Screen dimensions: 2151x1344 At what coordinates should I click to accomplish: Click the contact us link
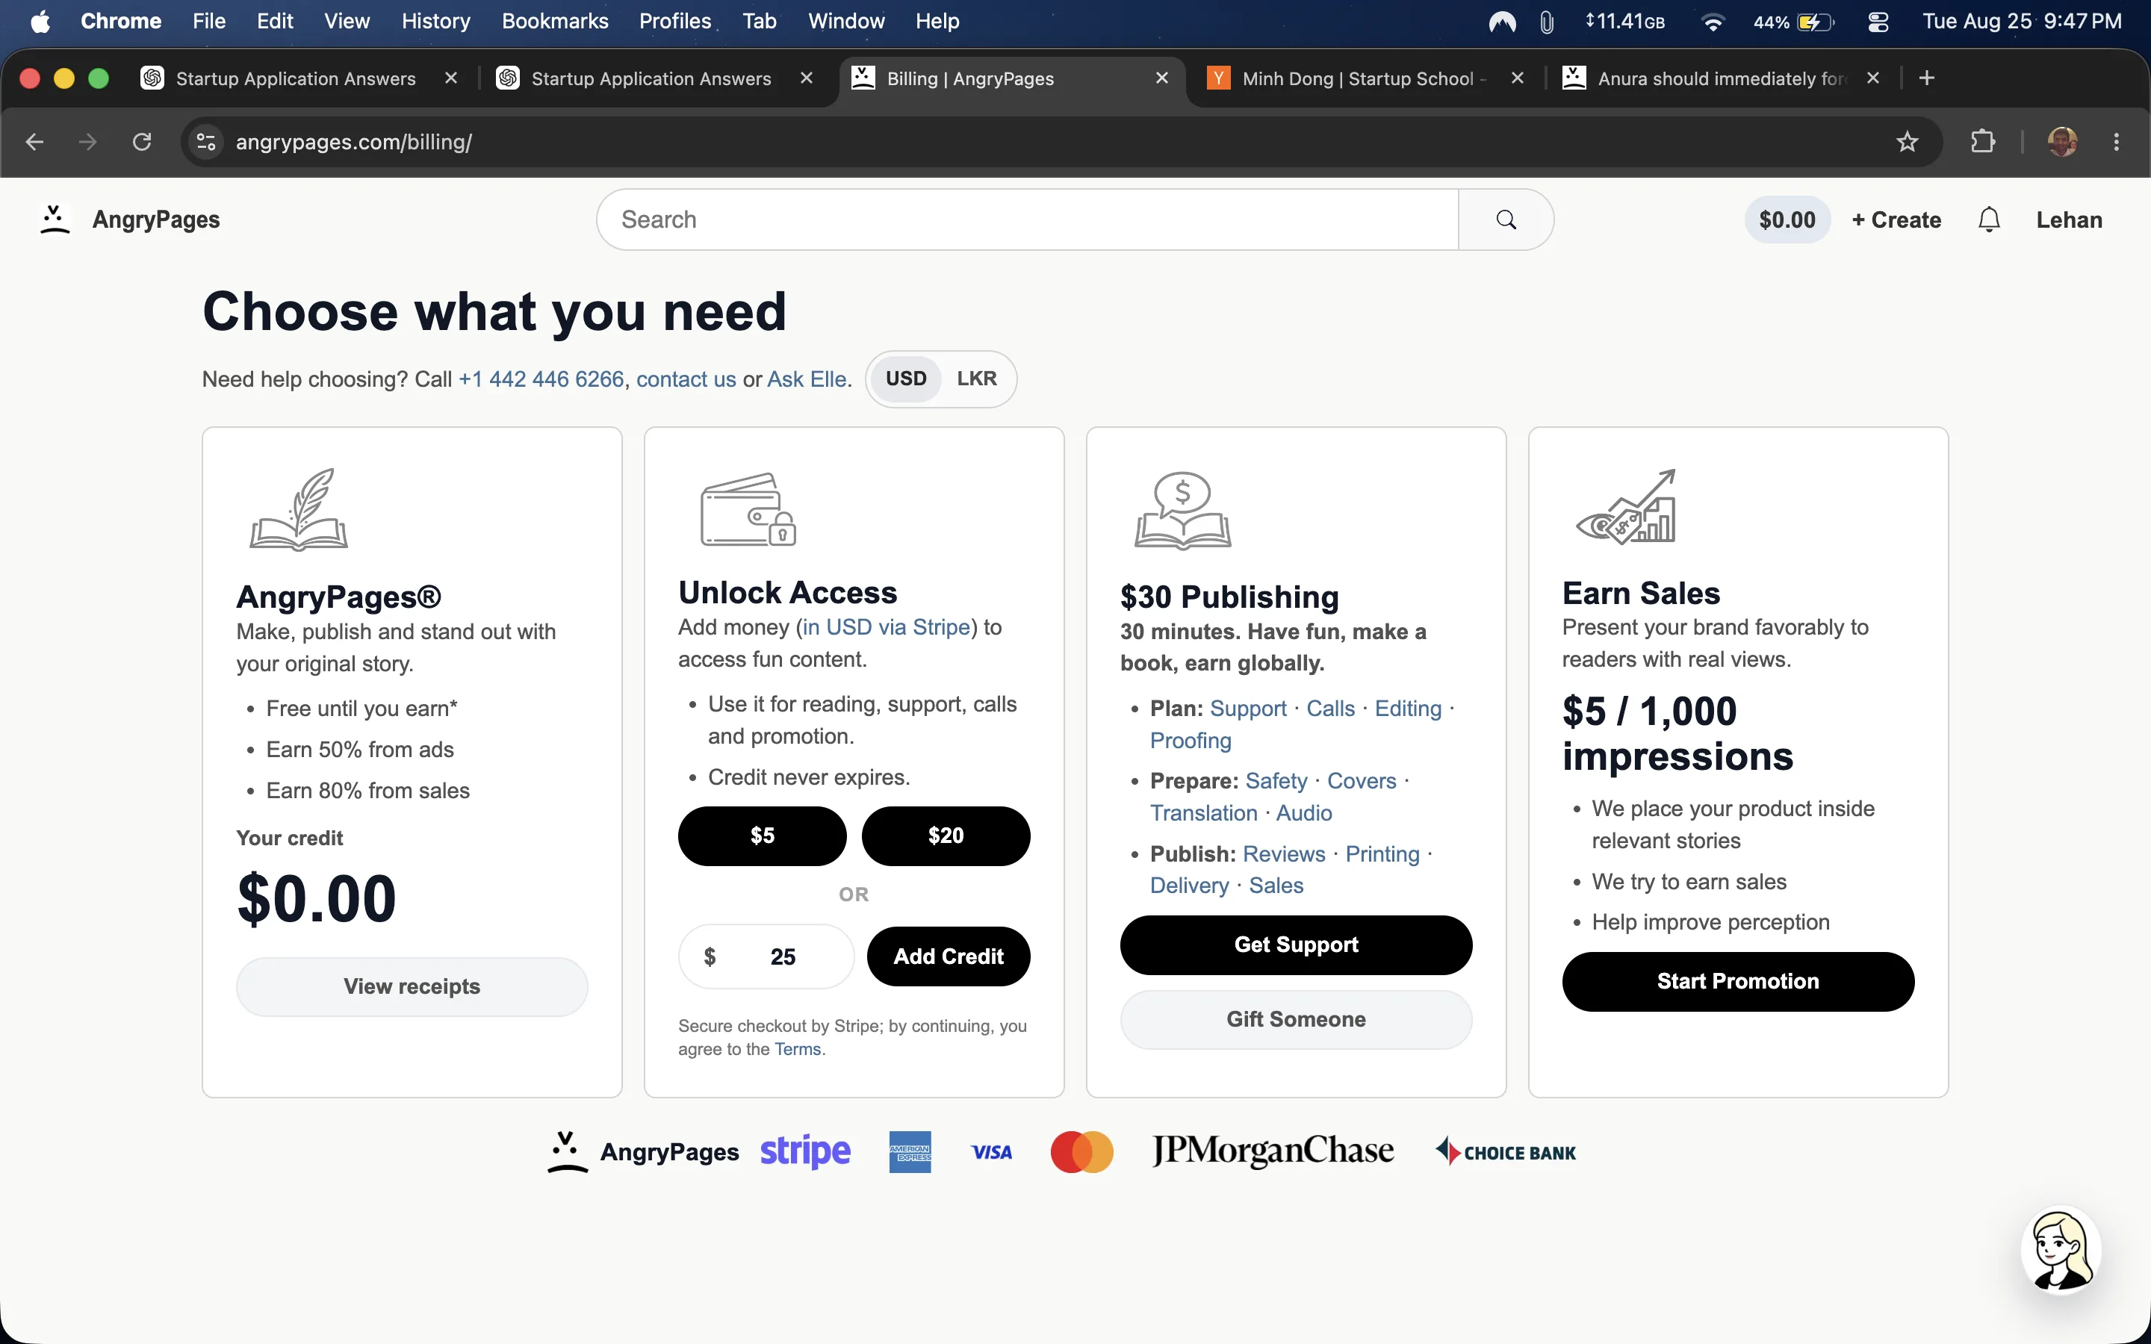(686, 379)
